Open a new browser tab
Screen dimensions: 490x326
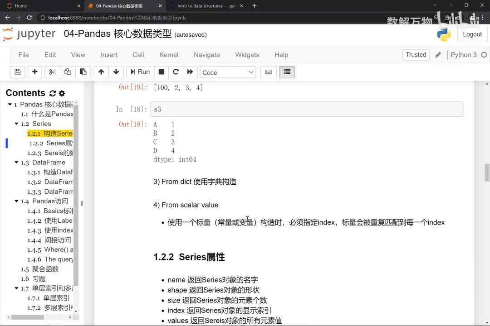pos(255,6)
